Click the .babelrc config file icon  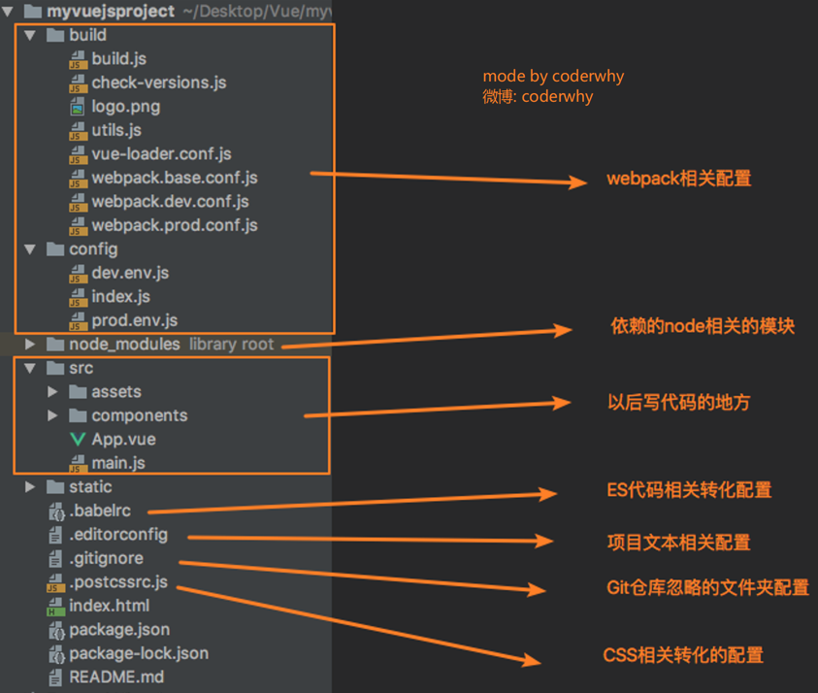pyautogui.click(x=56, y=511)
